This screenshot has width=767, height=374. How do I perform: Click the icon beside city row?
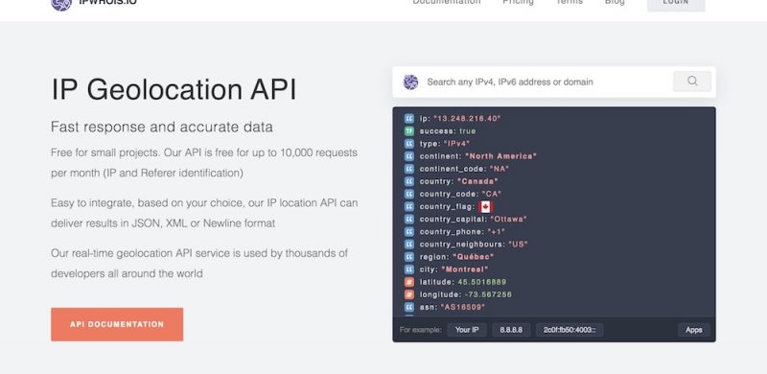[x=409, y=269]
